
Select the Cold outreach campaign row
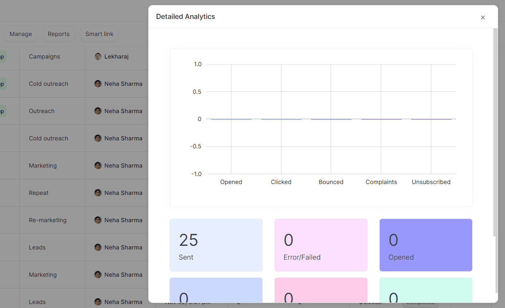(48, 84)
